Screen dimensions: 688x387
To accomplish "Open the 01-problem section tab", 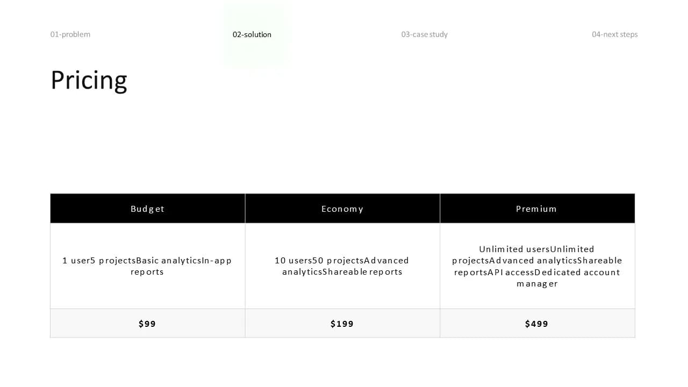I will click(x=70, y=34).
